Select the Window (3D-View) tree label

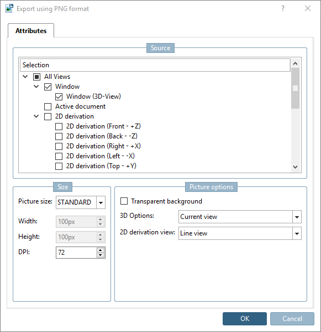tap(93, 97)
